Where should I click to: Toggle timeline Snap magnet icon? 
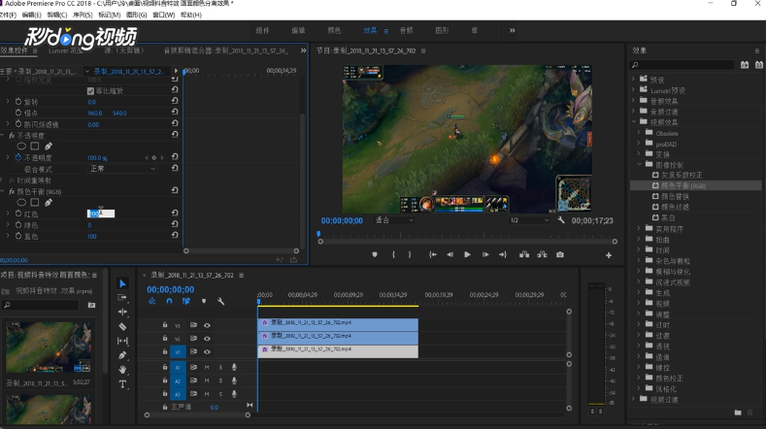(169, 302)
